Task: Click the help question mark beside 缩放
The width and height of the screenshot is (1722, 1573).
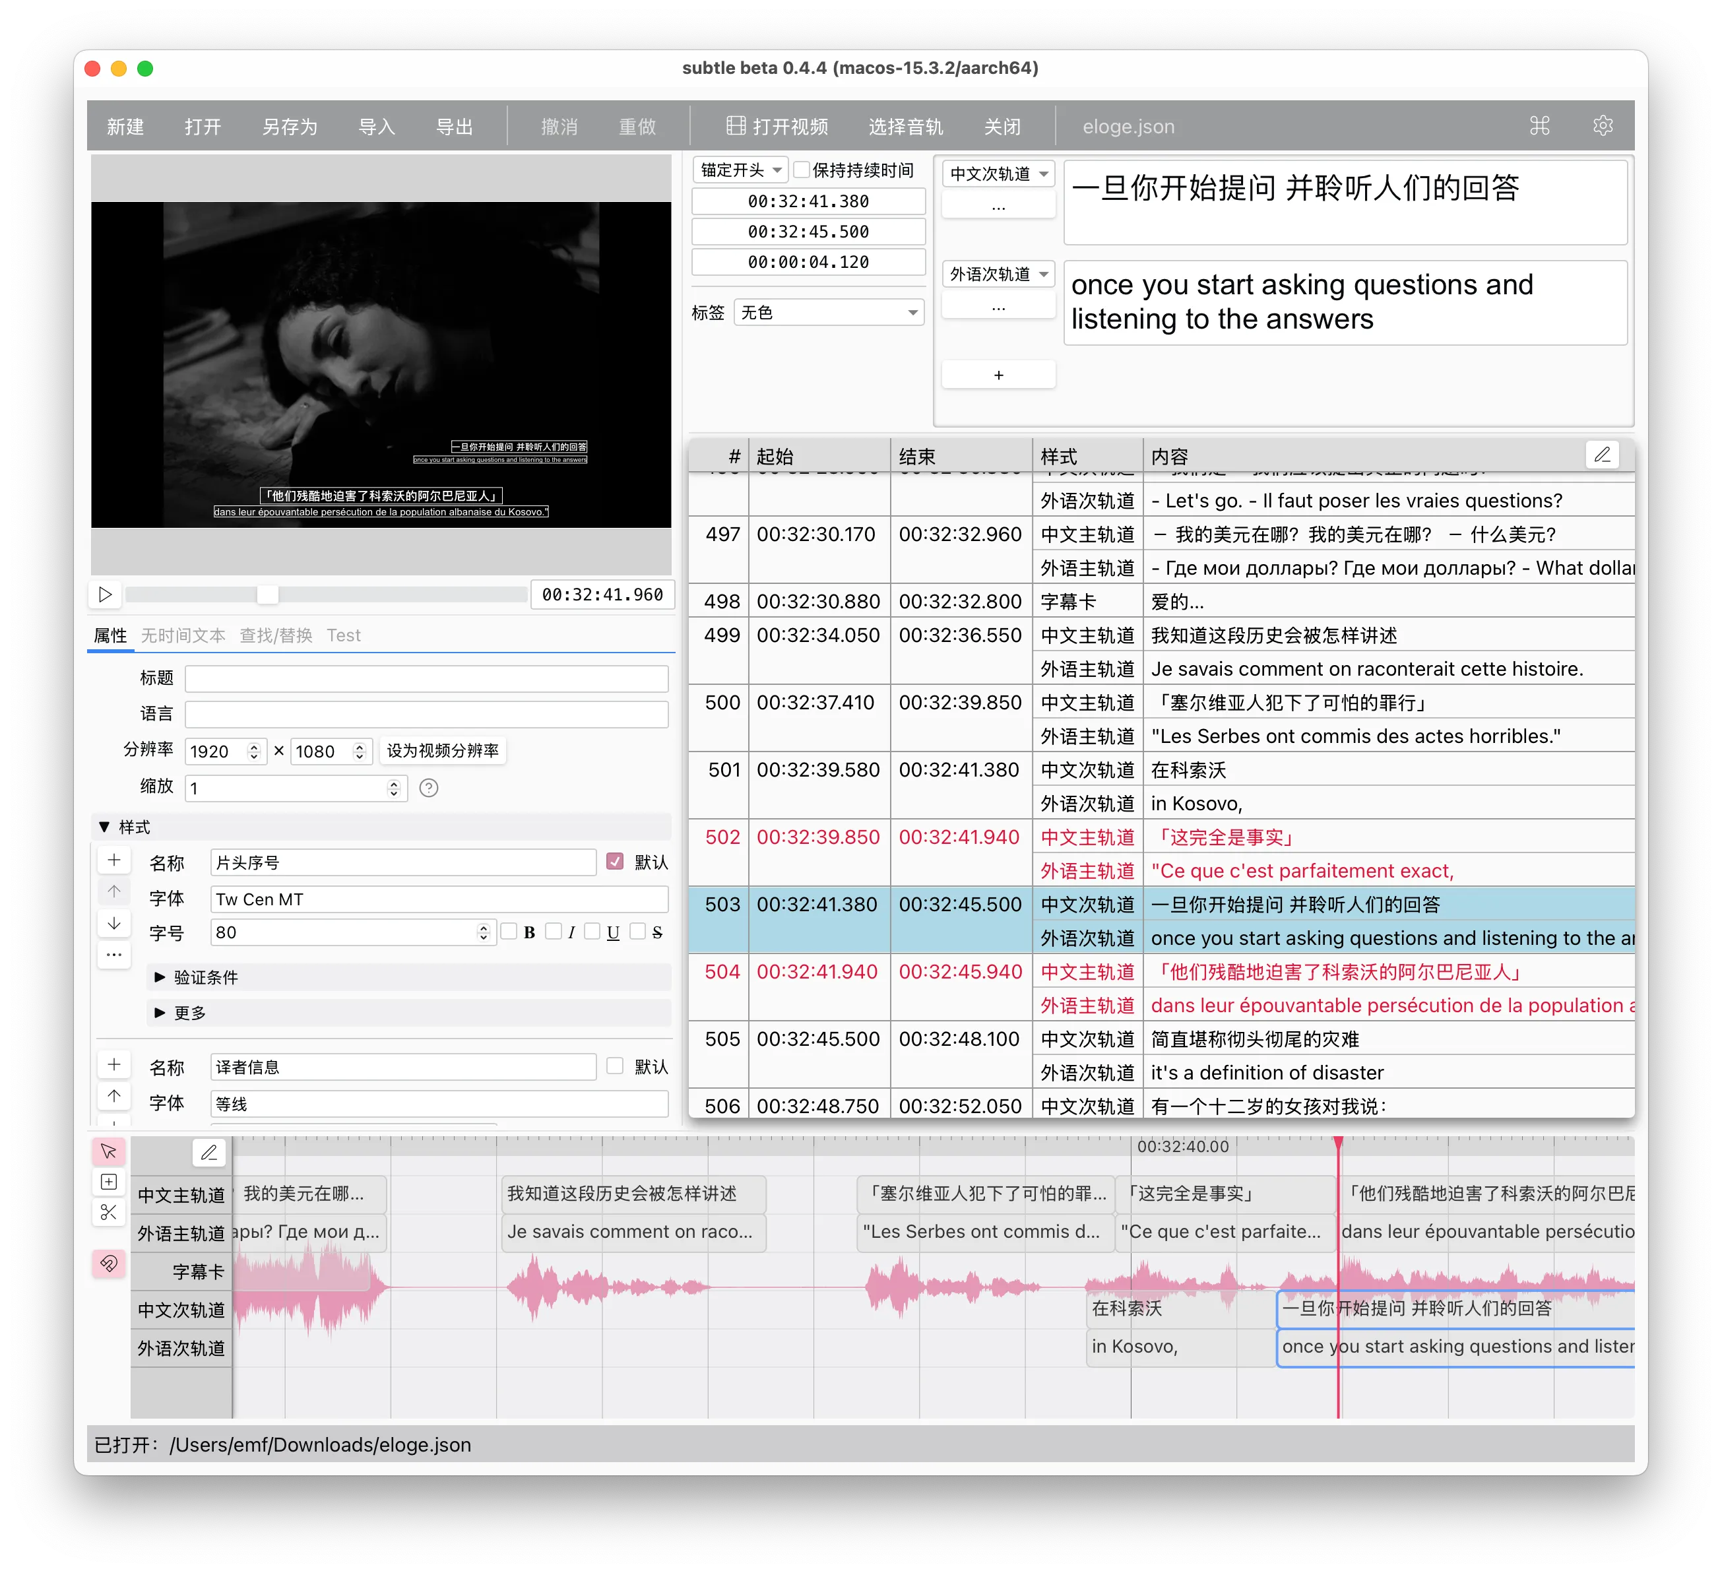Action: click(429, 788)
